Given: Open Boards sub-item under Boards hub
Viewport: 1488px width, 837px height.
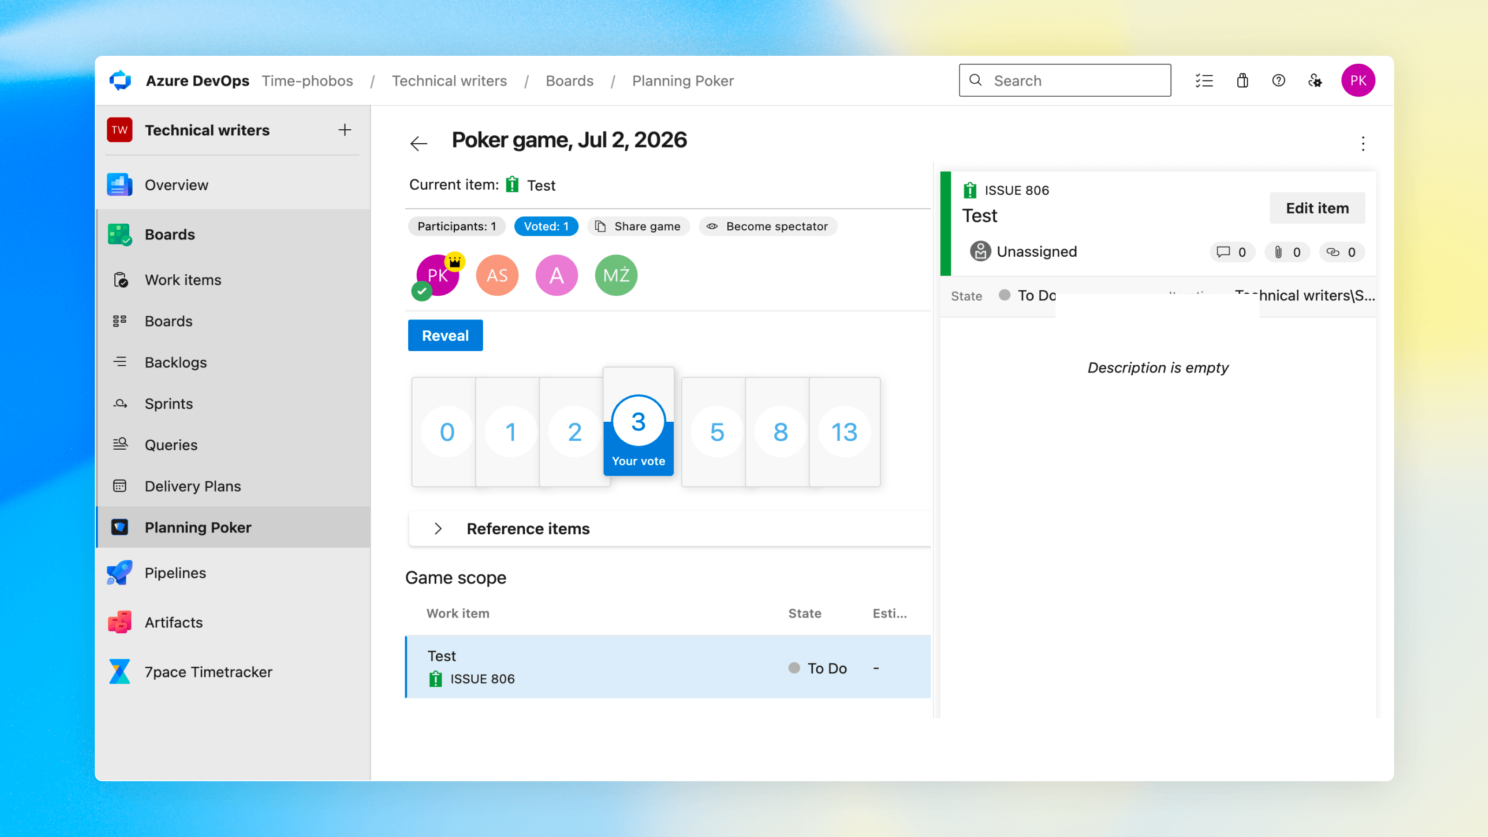Looking at the screenshot, I should (x=233, y=321).
